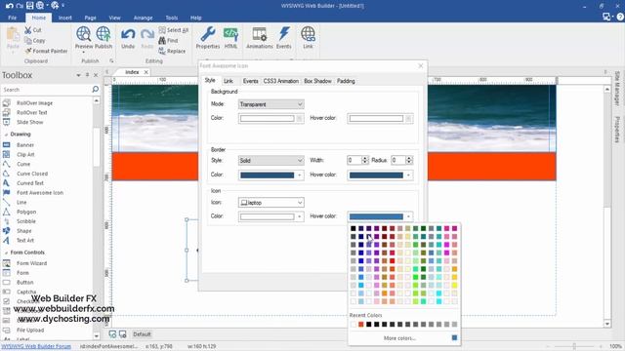
Task: Increase the Border Width stepper
Action: 364,158
